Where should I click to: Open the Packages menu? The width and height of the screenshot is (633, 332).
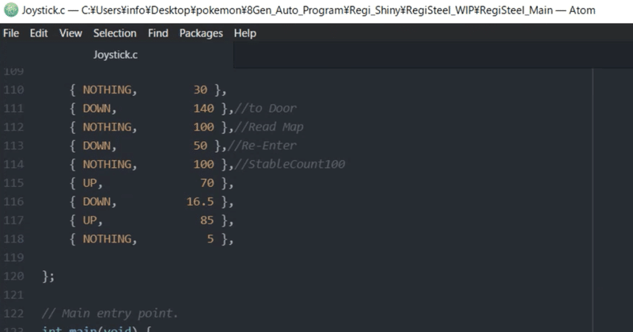tap(201, 33)
